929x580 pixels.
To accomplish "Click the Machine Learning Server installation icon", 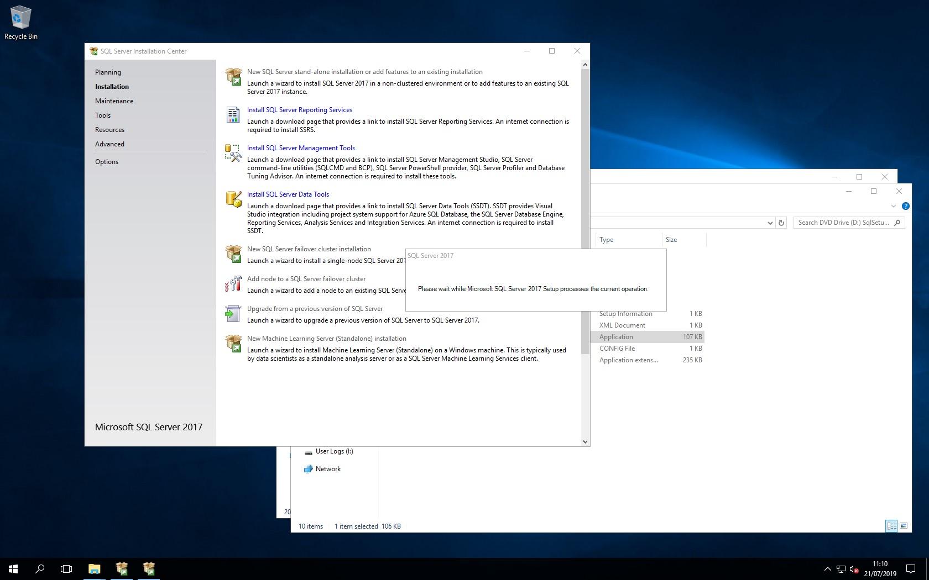I will coord(233,344).
